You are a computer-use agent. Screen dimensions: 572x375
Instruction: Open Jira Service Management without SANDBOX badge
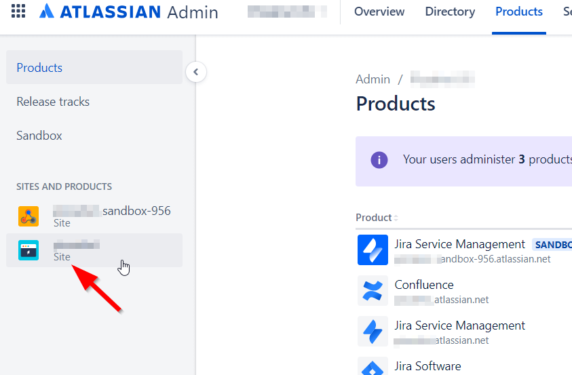click(459, 325)
